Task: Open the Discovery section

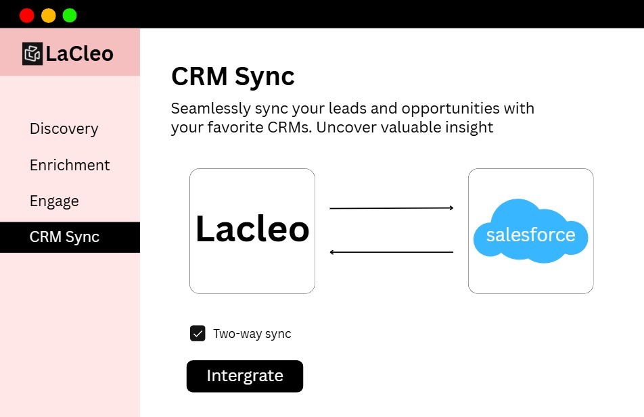Action: coord(64,128)
